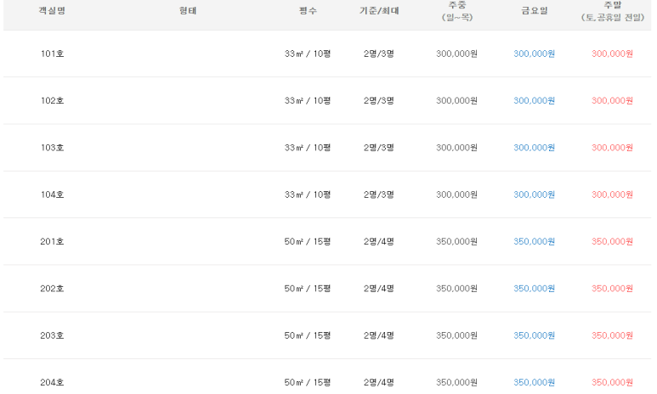Viewport: 657px width, 394px height.
Task: Click the red weekend price for 104호
Action: [612, 194]
